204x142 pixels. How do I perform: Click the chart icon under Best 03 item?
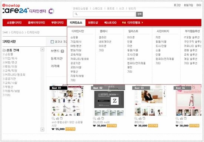pyautogui.click(x=140, y=118)
